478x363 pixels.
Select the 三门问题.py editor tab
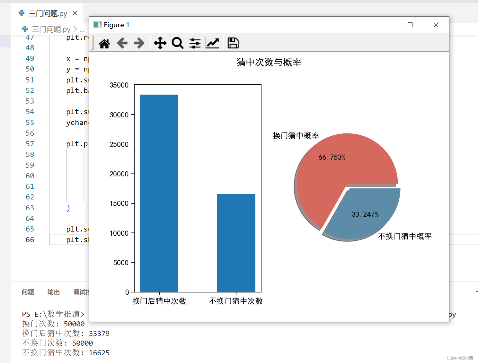click(48, 13)
